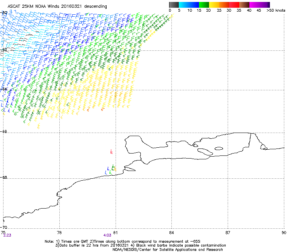Click the longitude label '84'
The width and height of the screenshot is (287, 252).
tap(171, 233)
